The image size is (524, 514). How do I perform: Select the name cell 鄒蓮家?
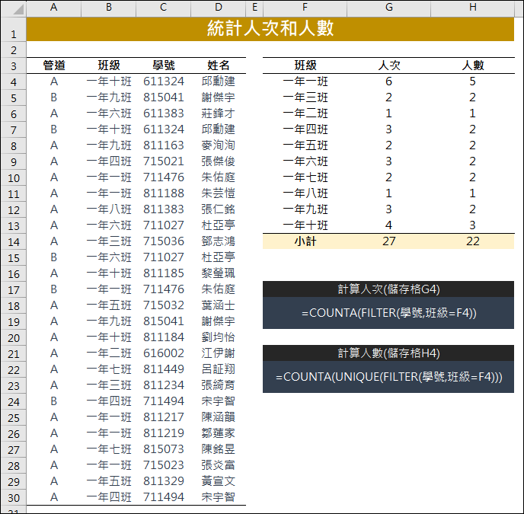pyautogui.click(x=219, y=433)
